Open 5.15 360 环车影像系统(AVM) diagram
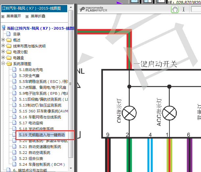 pos(44,111)
